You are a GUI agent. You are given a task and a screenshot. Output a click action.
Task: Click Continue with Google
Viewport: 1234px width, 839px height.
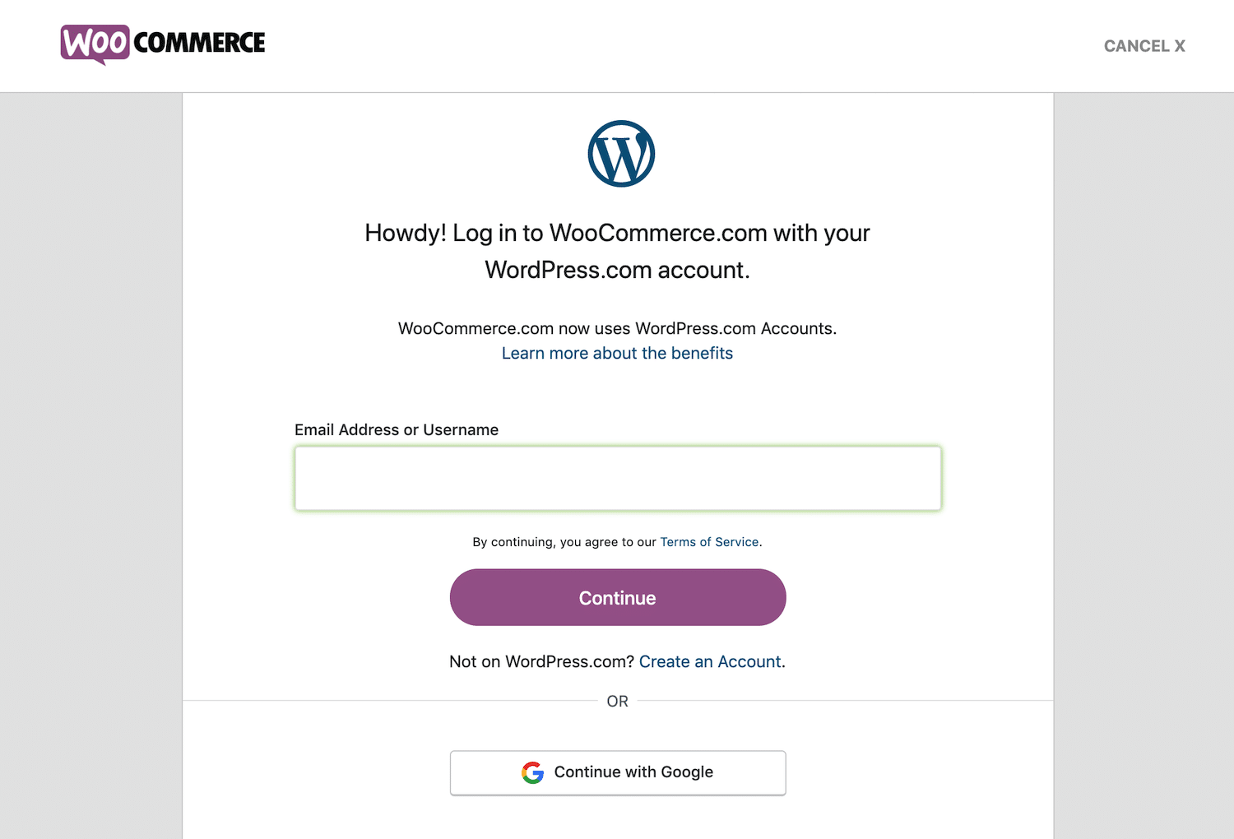click(x=617, y=772)
